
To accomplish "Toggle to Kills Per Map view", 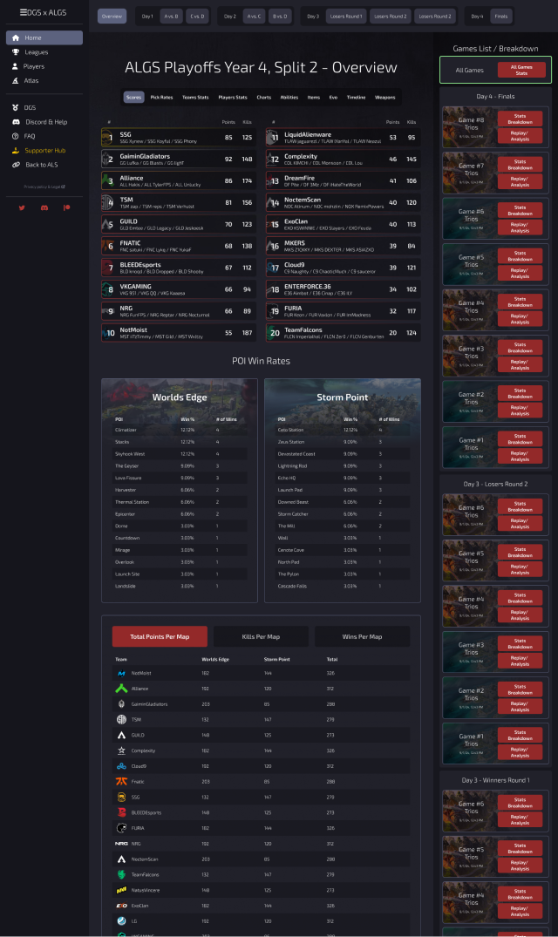I will click(261, 636).
